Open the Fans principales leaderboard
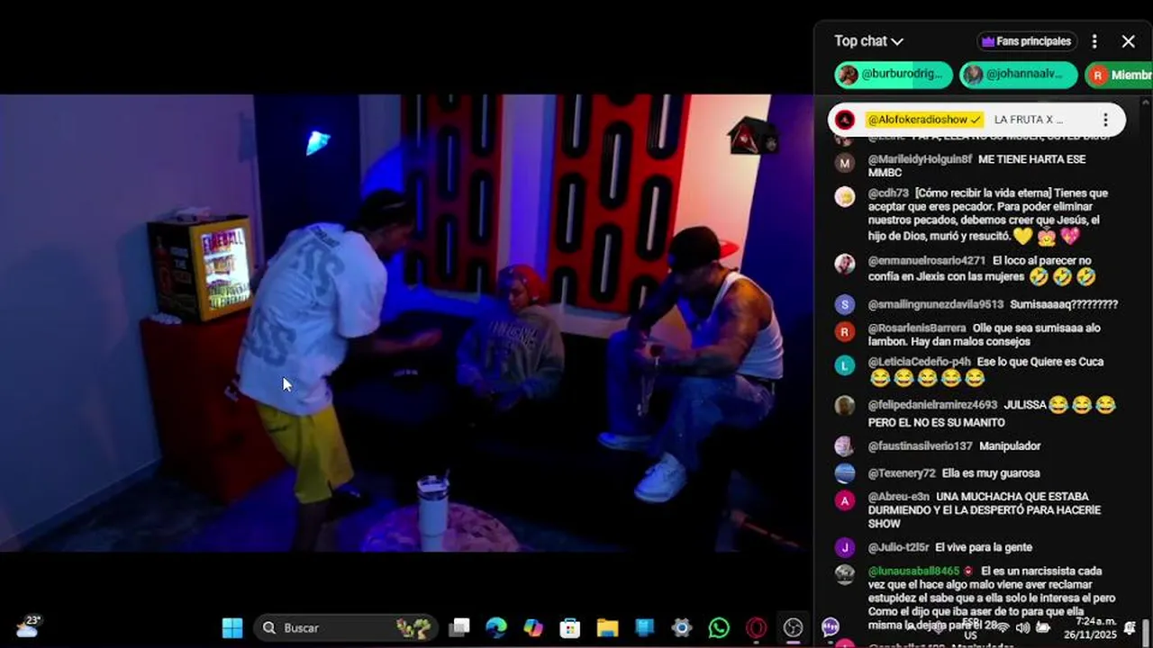 (1027, 41)
